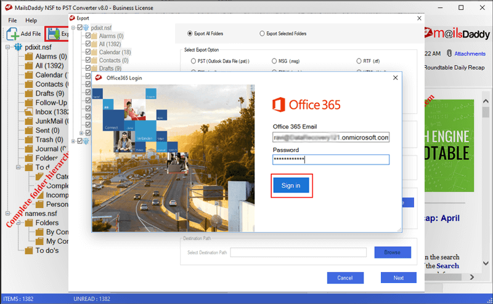493x304 pixels.
Task: Click preview pane scroll up arrow
Action: (486, 101)
